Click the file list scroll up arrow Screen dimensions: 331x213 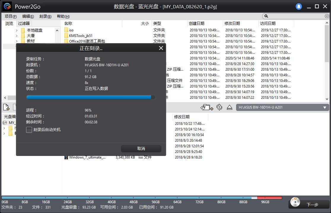[x=327, y=23]
